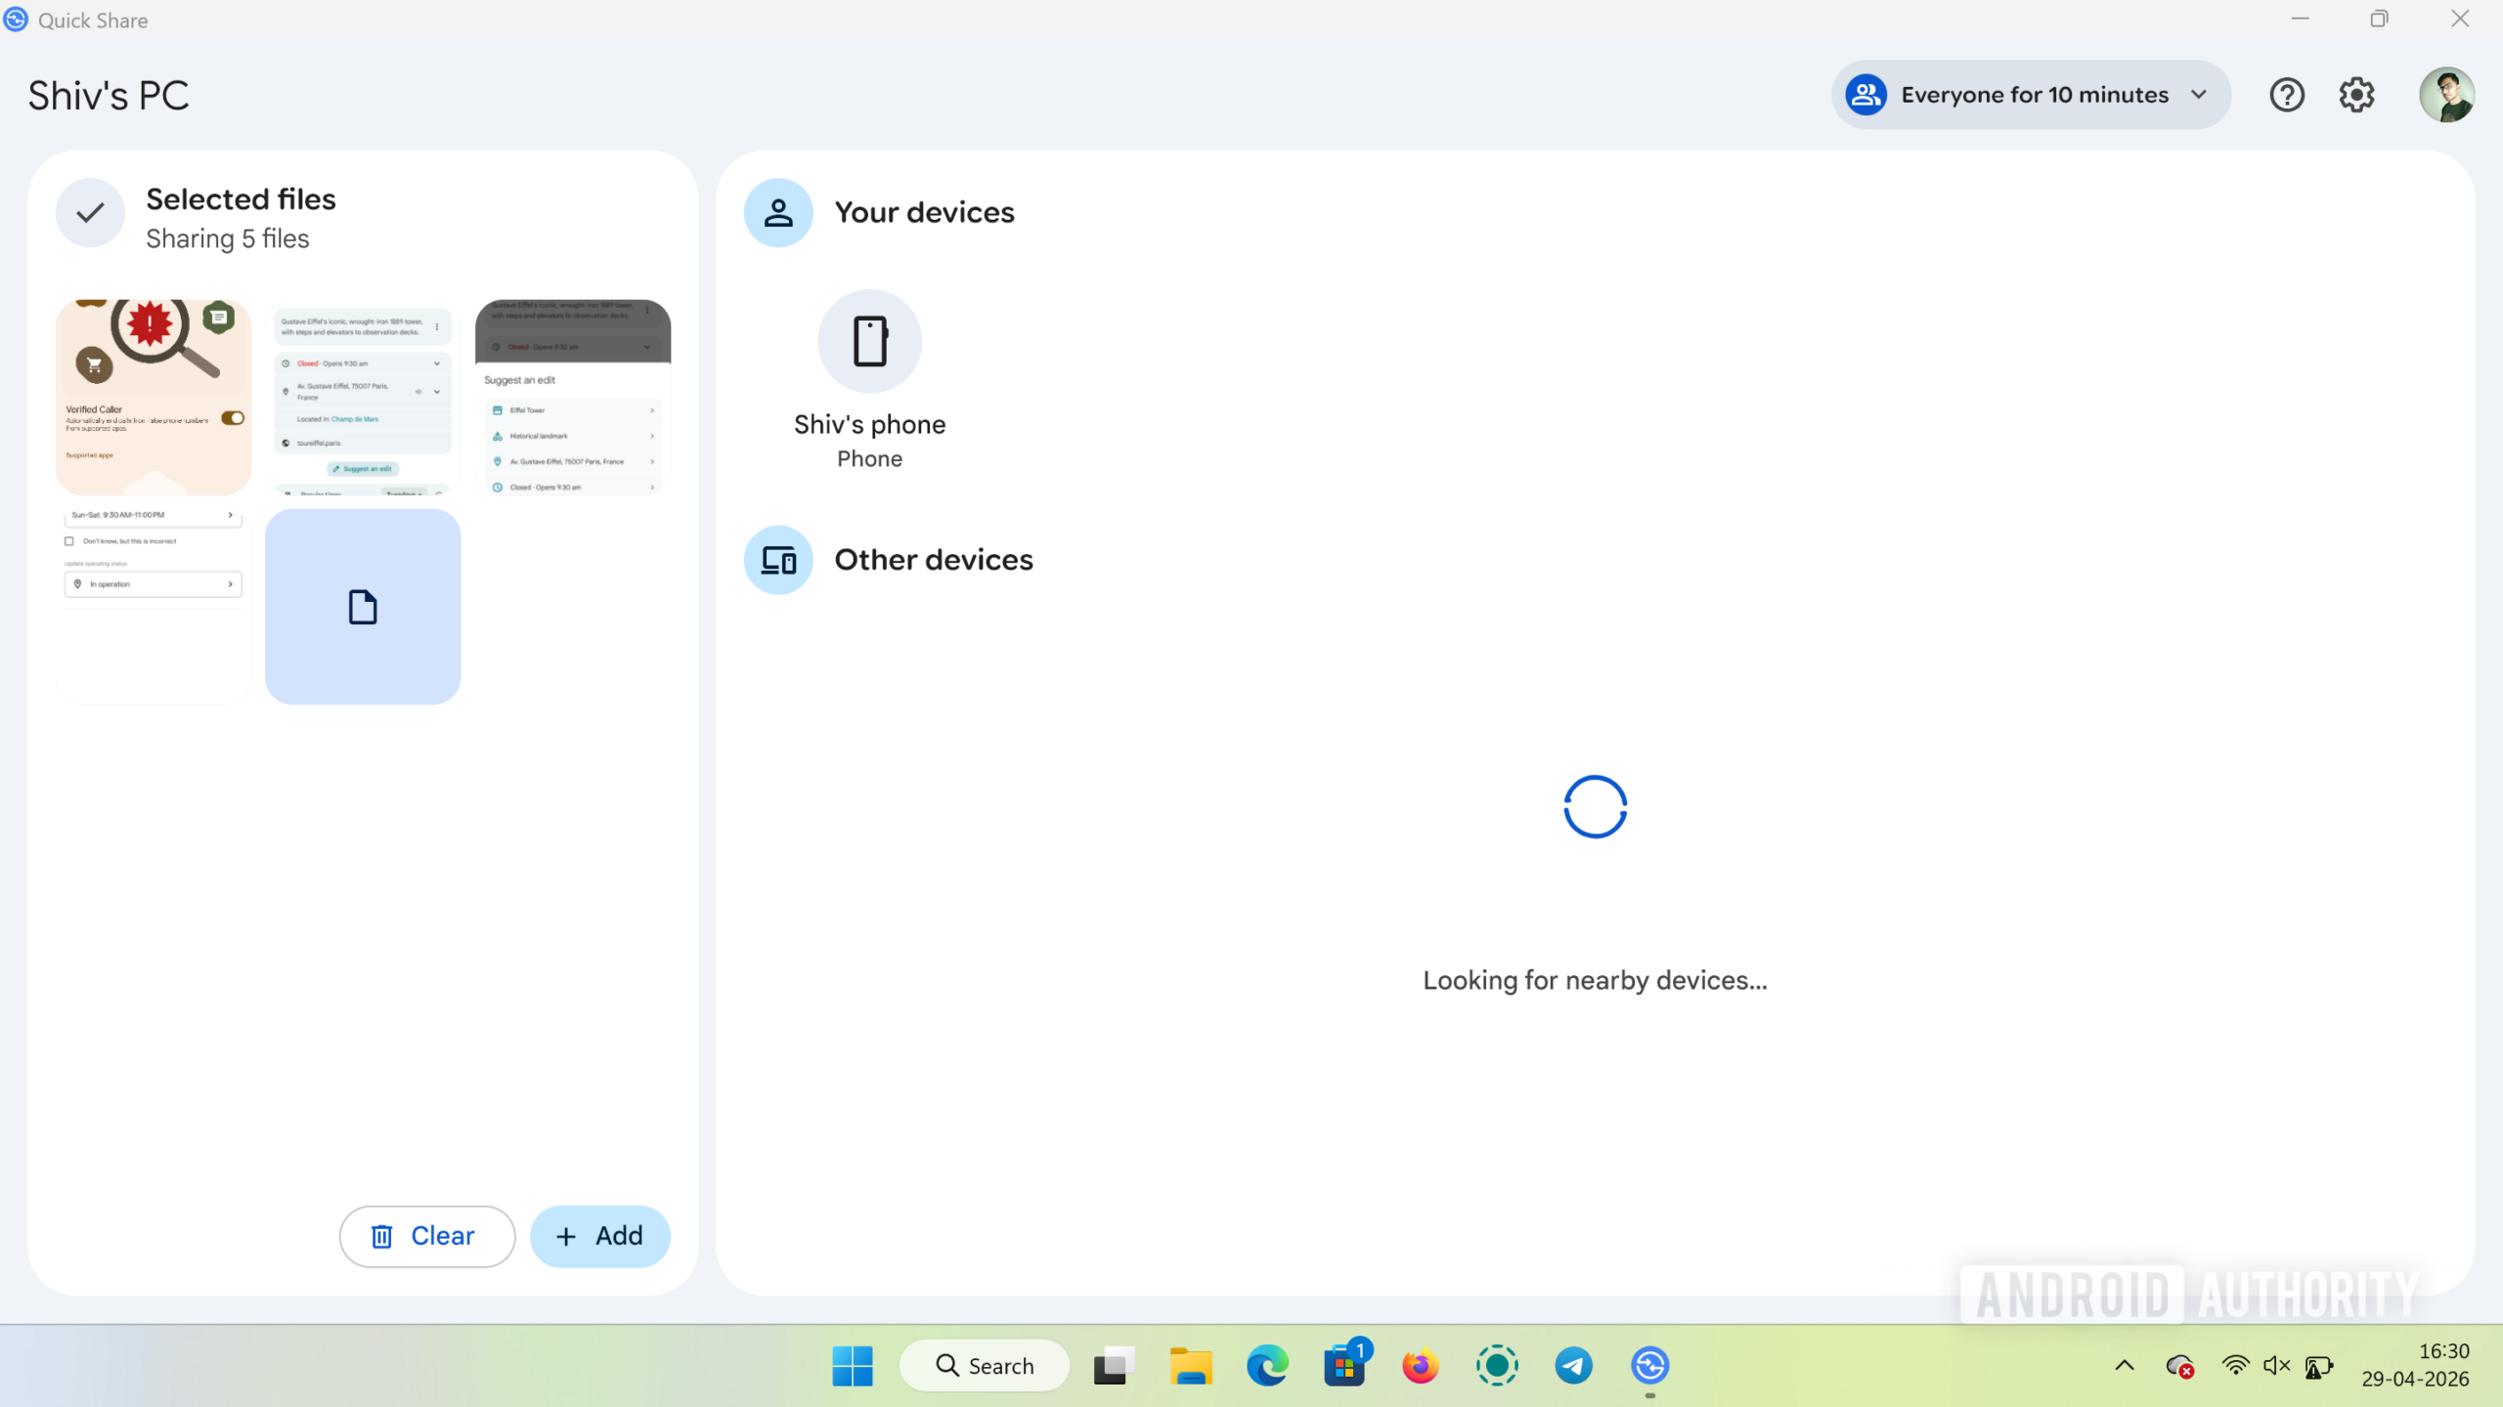
Task: Open Microsoft Store with the notification badge
Action: pyautogui.click(x=1344, y=1365)
